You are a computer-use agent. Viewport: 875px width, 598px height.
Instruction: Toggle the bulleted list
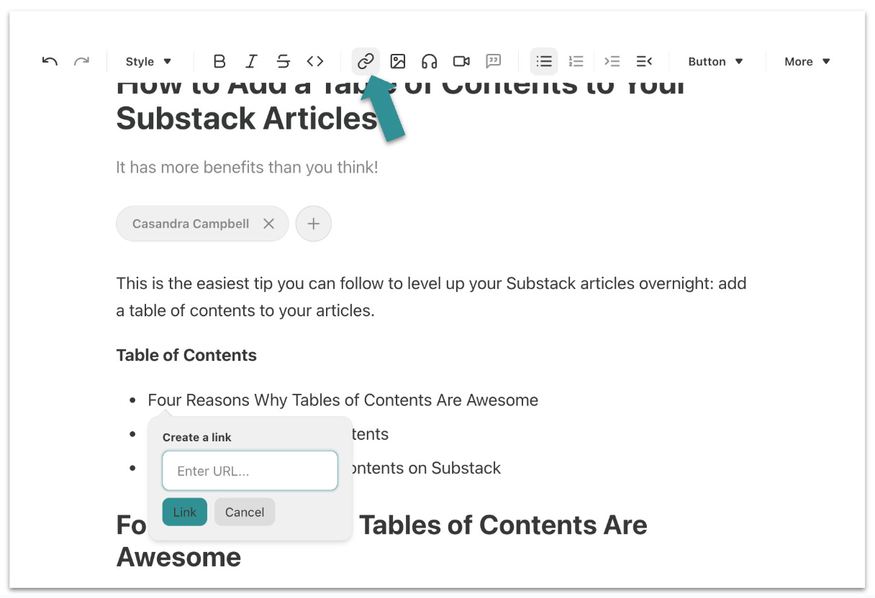544,62
